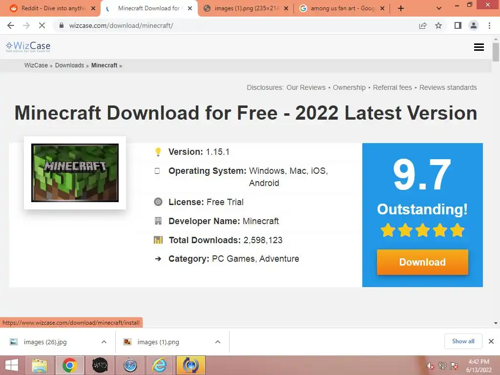Click the Total Downloads 2,598,123 value
Viewport: 500px width, 375px height.
point(263,240)
